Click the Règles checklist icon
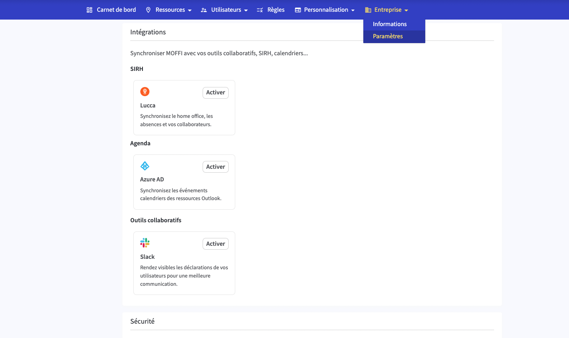This screenshot has height=338, width=569. pyautogui.click(x=260, y=10)
